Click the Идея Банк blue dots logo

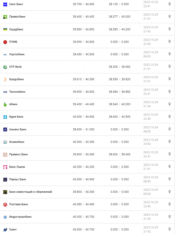pos(5,117)
